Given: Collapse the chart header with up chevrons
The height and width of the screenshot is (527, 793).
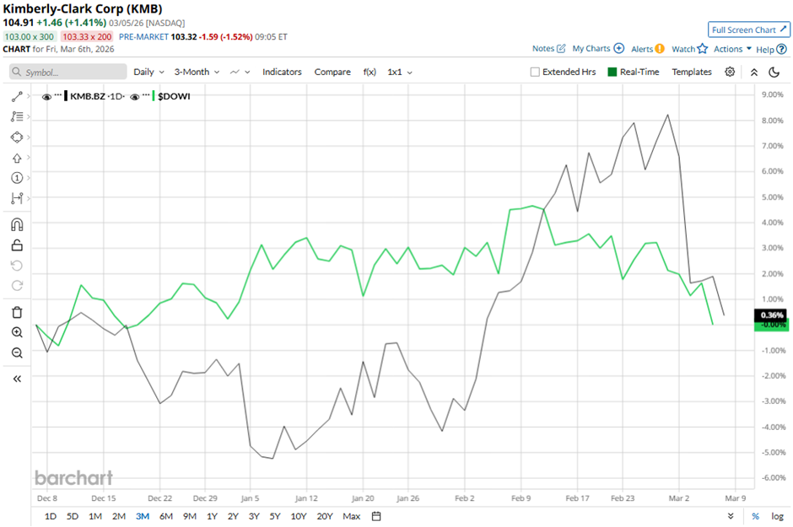Looking at the screenshot, I should pyautogui.click(x=754, y=73).
